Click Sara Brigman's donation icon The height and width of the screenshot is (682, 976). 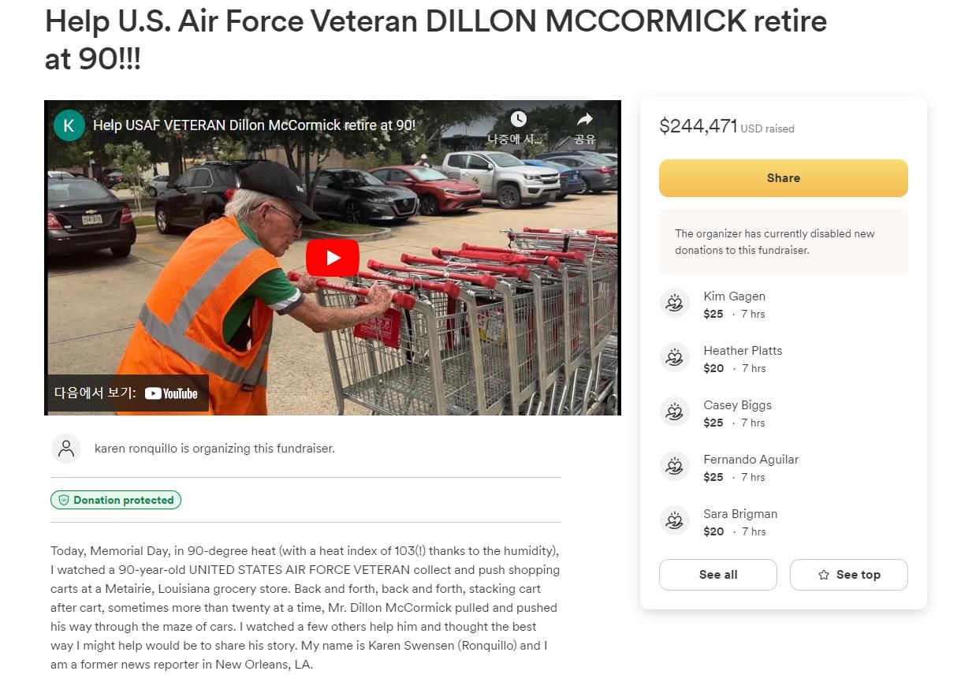tap(674, 521)
